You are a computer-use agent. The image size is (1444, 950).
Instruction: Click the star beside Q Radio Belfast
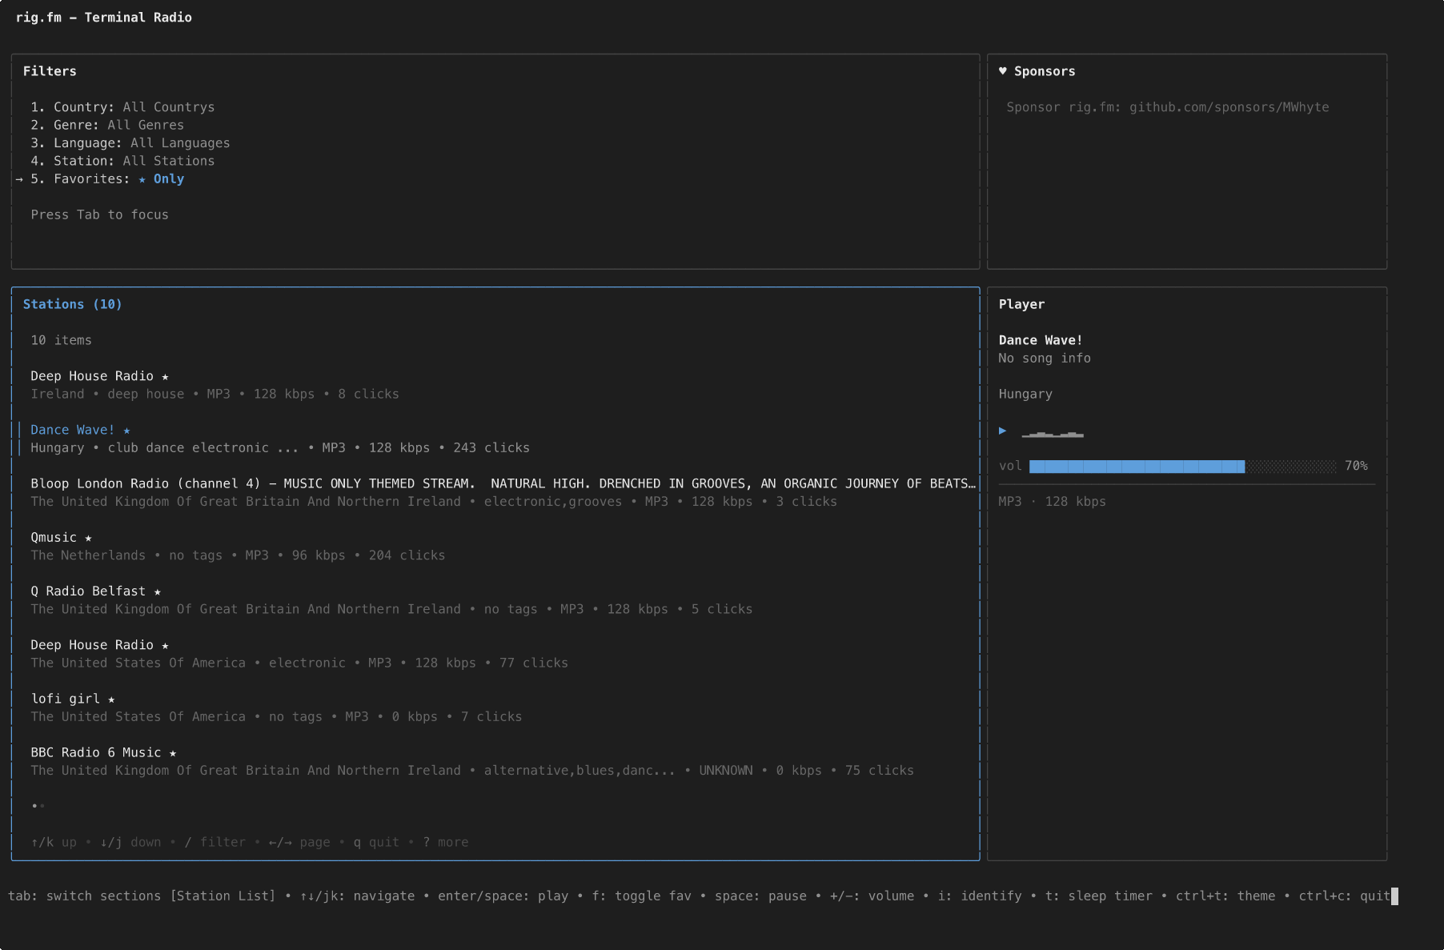pos(158,591)
